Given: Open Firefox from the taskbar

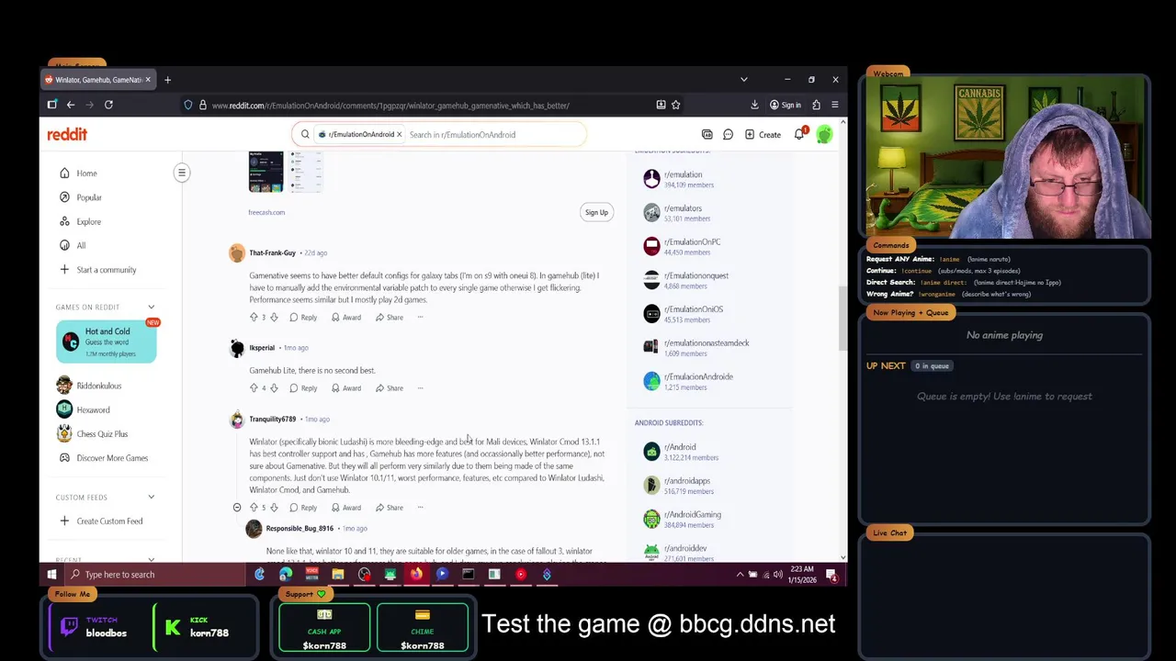Looking at the screenshot, I should point(416,575).
